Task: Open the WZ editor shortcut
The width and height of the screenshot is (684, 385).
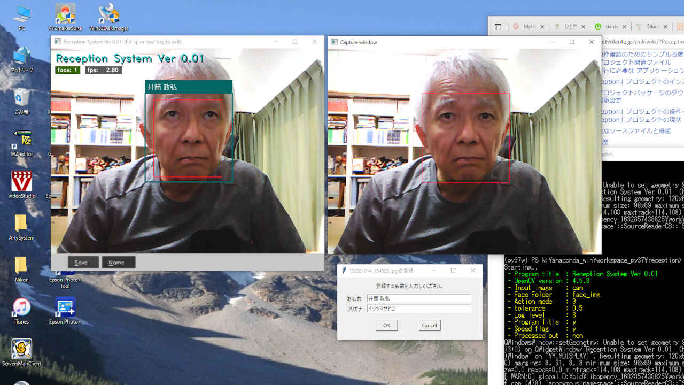Action: point(21,141)
